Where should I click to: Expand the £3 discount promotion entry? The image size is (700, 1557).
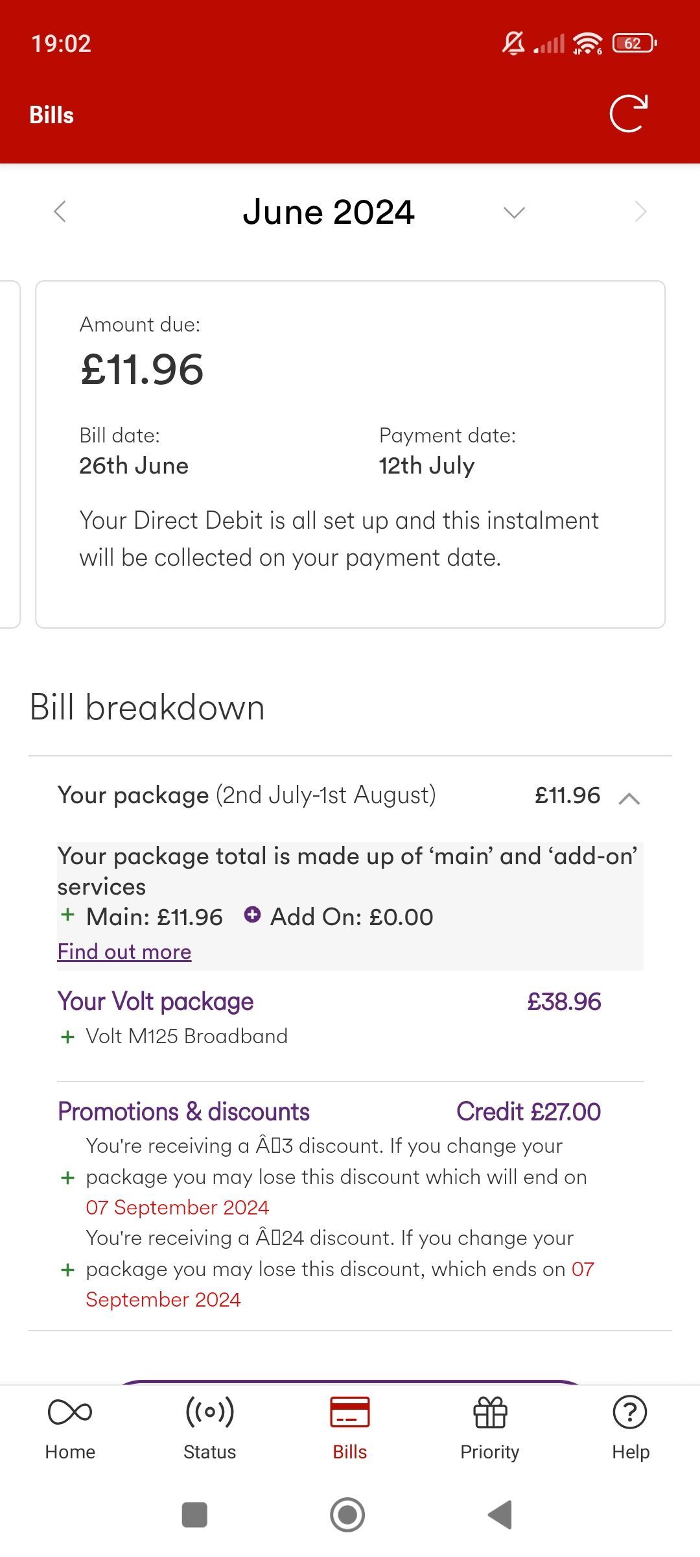[x=67, y=1177]
